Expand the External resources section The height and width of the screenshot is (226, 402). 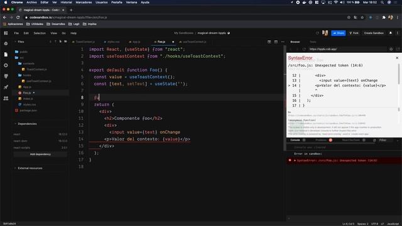pyautogui.click(x=28, y=168)
